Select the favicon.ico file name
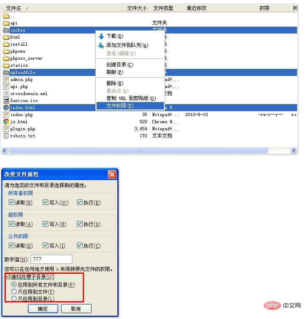The height and width of the screenshot is (319, 305). pyautogui.click(x=24, y=101)
